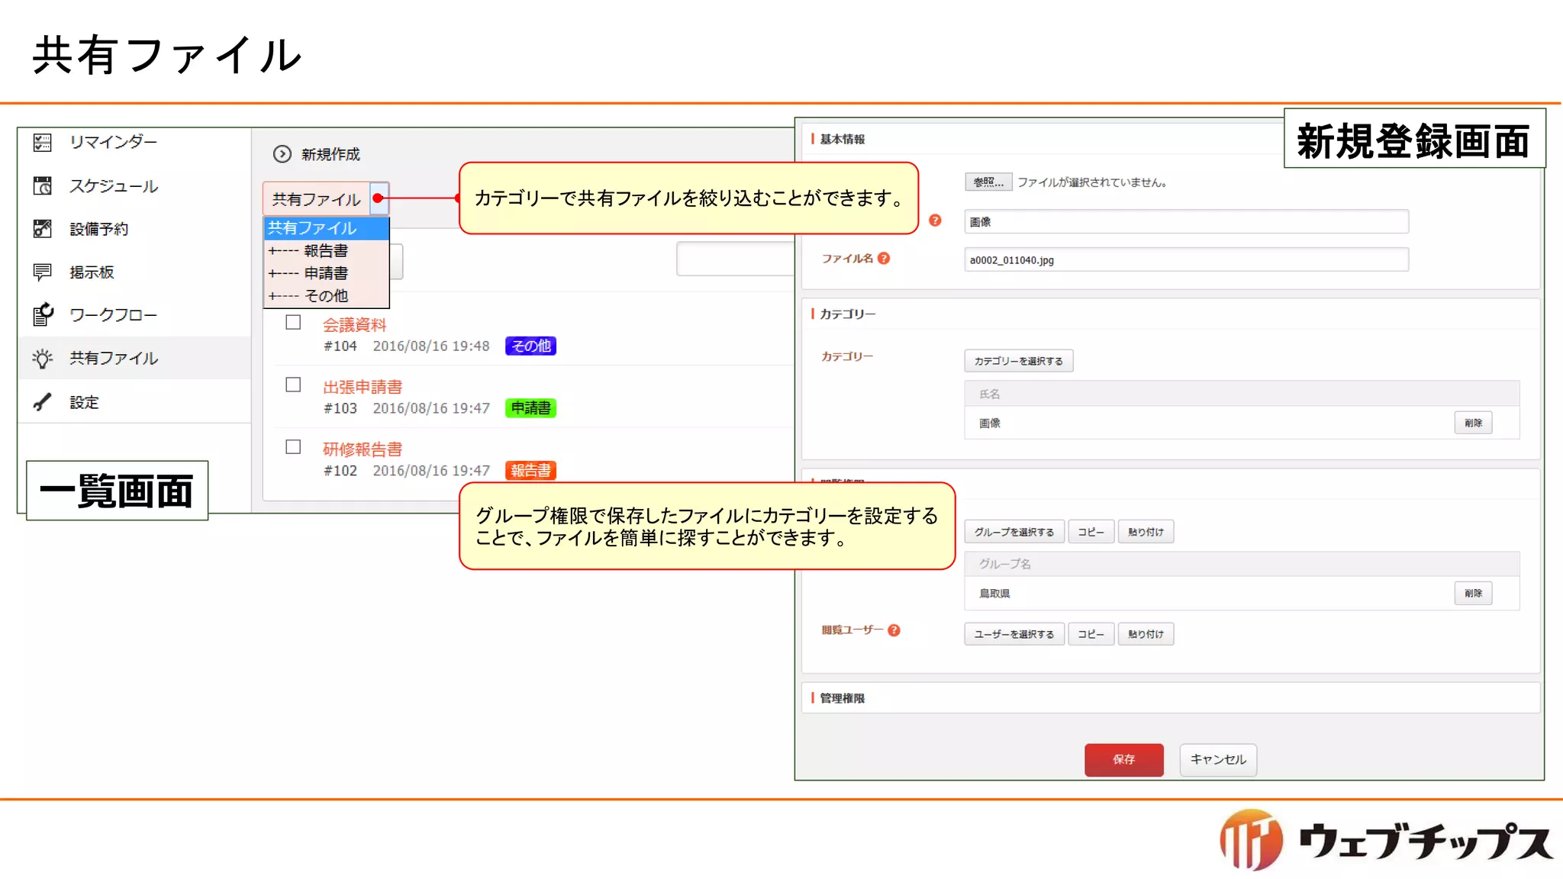Open the 研修報告書 file link
The width and height of the screenshot is (1563, 879).
point(363,449)
